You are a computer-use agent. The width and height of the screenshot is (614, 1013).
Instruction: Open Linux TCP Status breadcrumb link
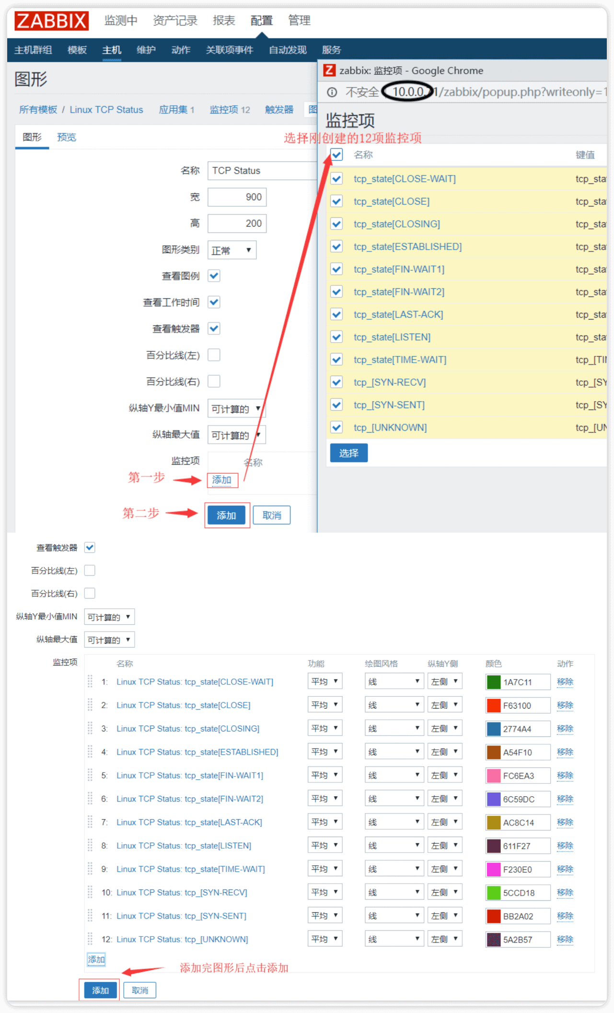106,110
